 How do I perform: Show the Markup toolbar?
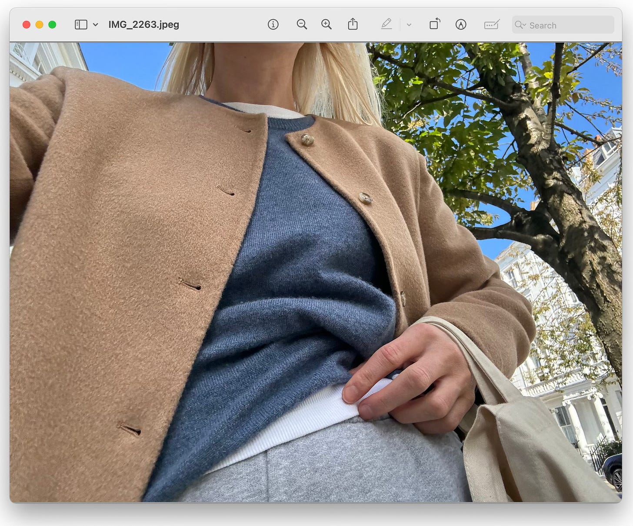point(461,25)
